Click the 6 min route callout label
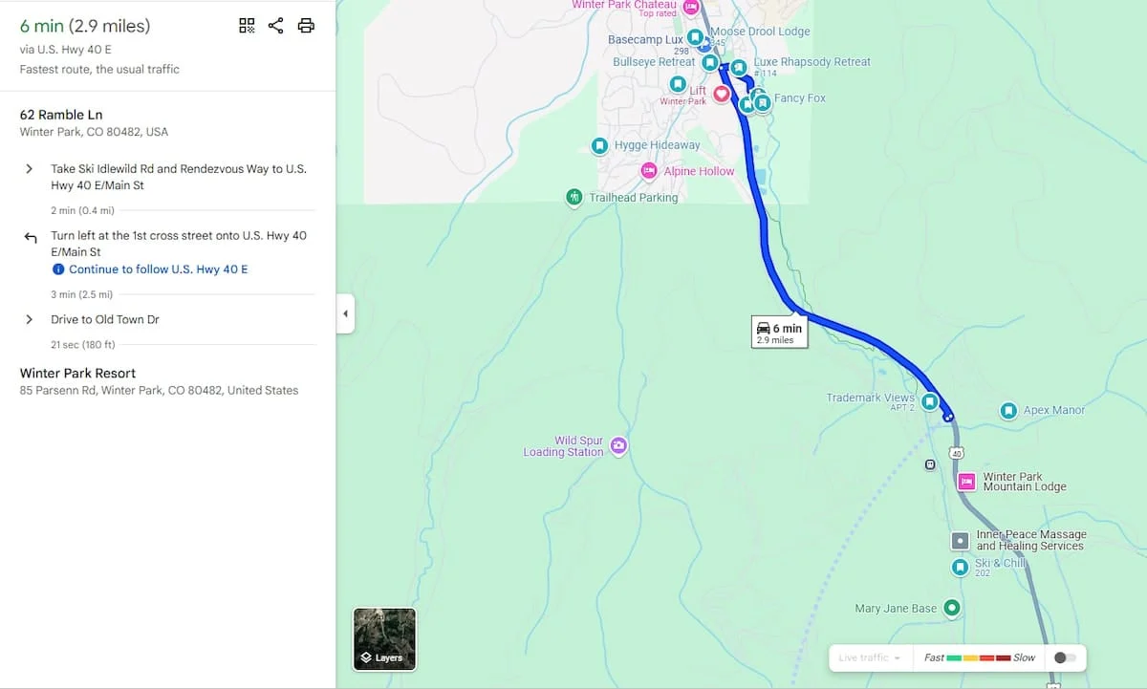 779,332
